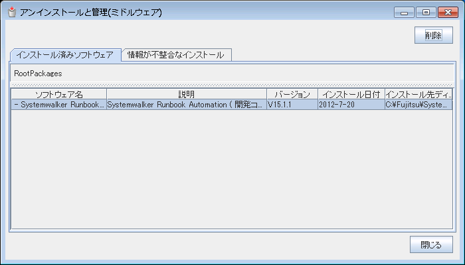Collapse the Systemwalker Runbook tree row
This screenshot has width=465, height=265.
(16, 105)
